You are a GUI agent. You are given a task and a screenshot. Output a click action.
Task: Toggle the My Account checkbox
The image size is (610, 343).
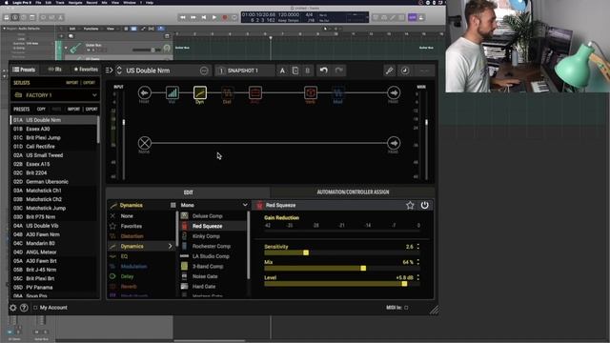[x=35, y=308]
